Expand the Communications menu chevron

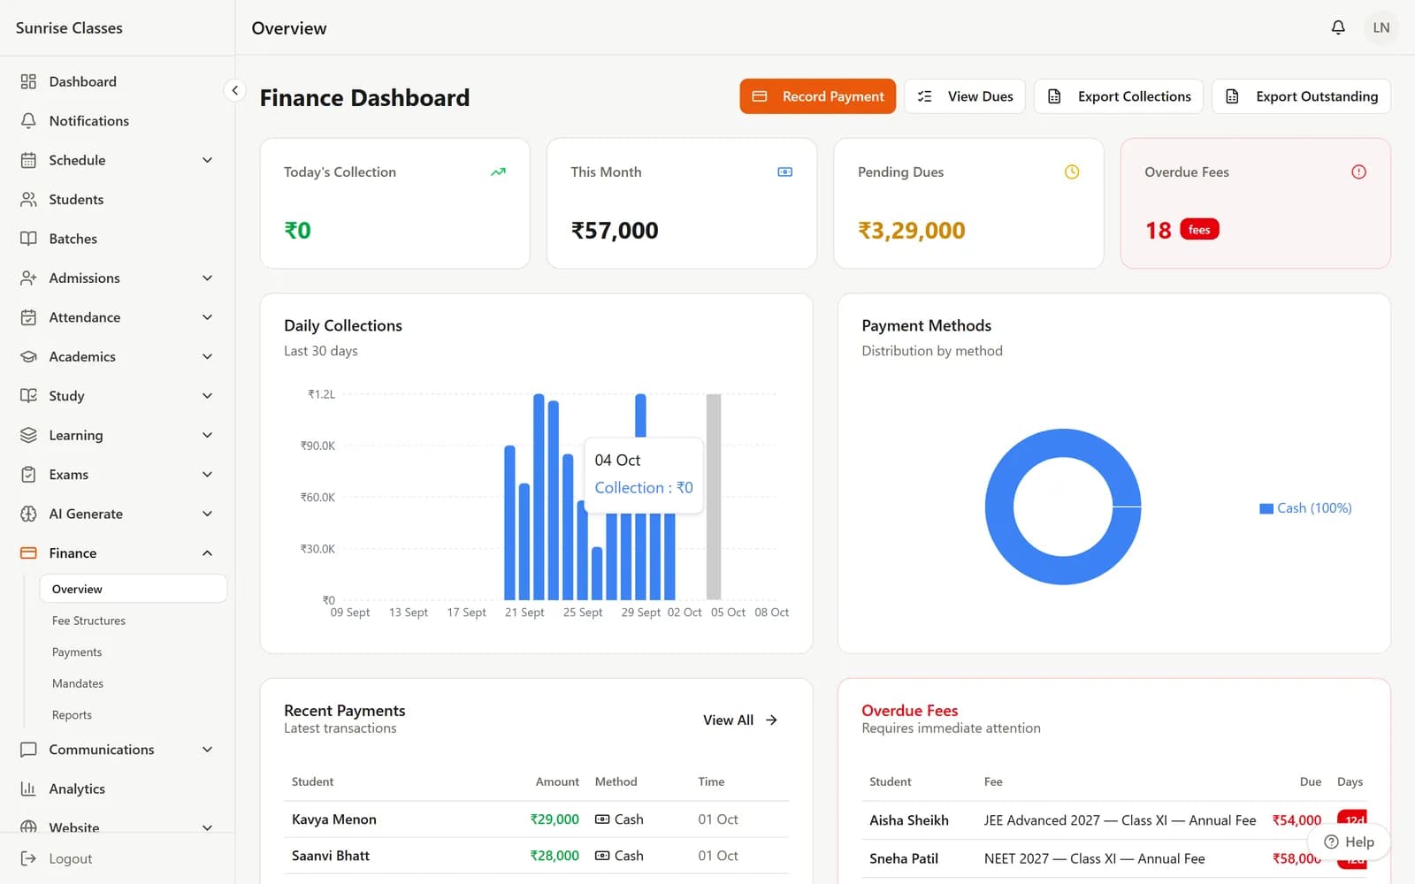pyautogui.click(x=207, y=750)
